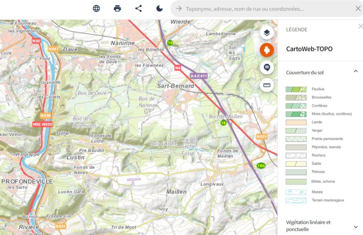
Task: Click the Lande legend swatch
Action: point(296,122)
